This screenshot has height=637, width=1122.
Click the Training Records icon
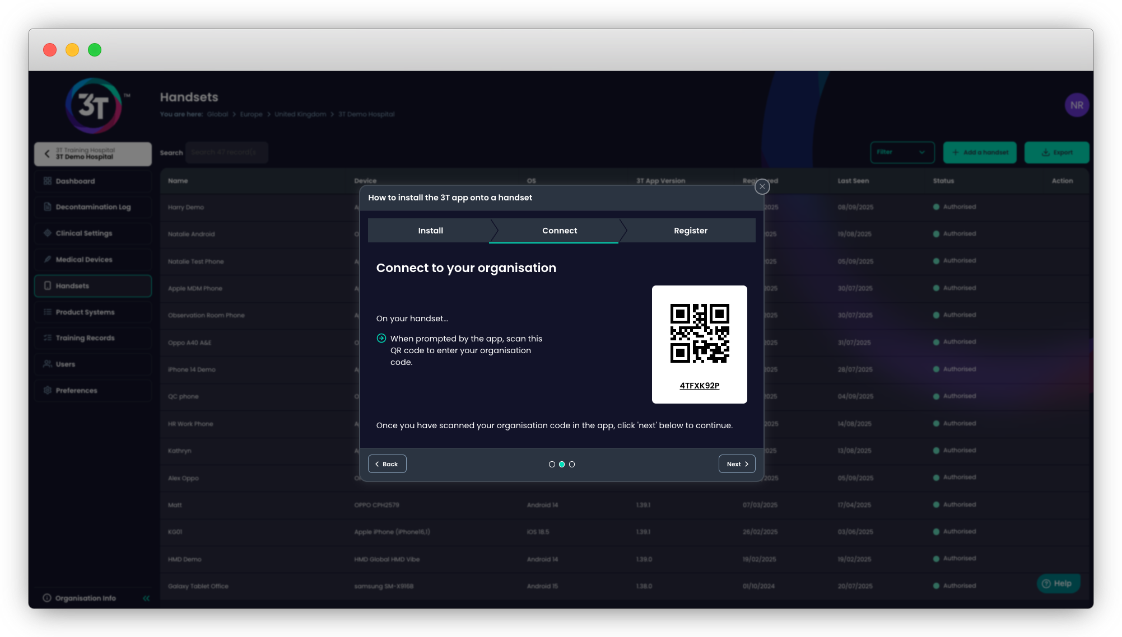[48, 338]
